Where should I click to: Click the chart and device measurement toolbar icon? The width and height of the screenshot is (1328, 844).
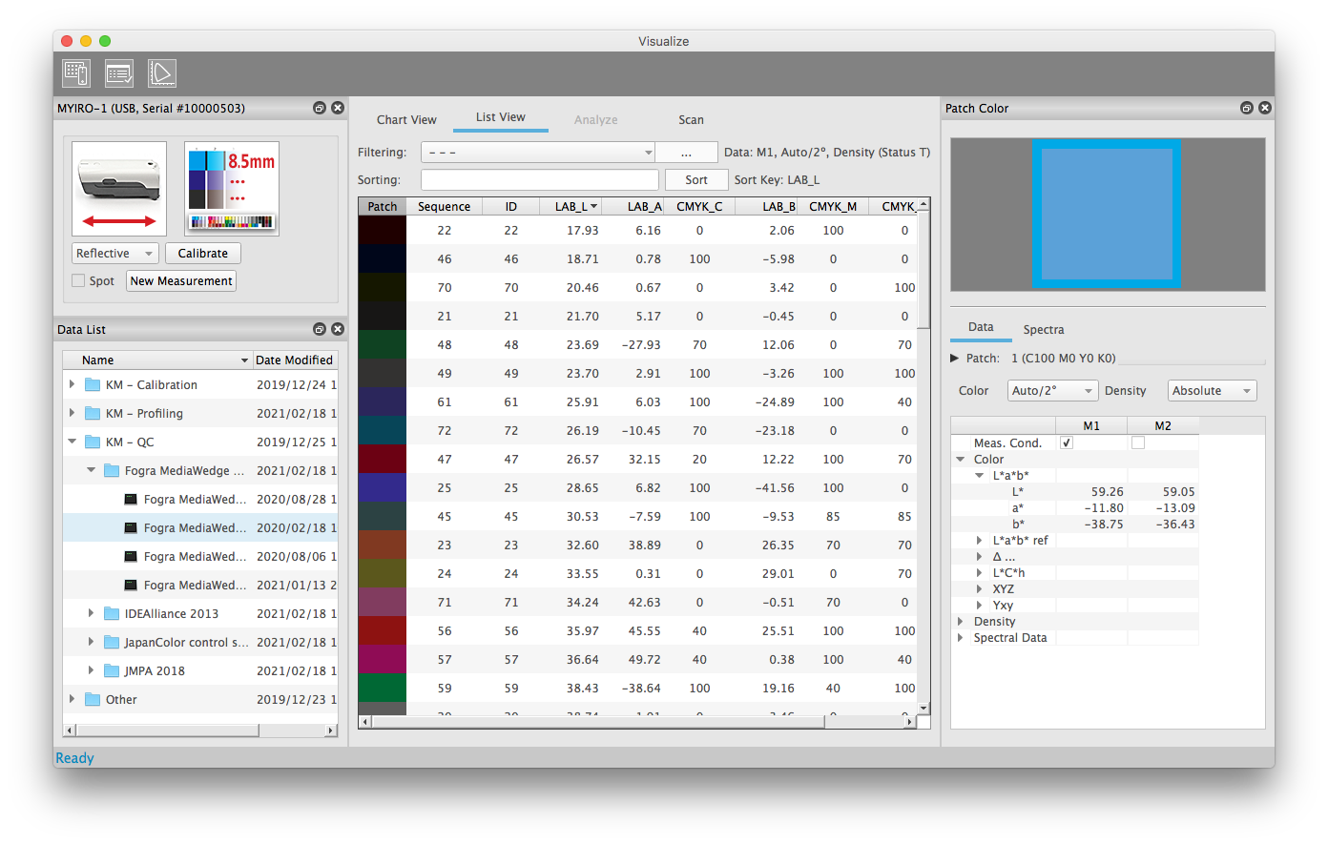[76, 73]
